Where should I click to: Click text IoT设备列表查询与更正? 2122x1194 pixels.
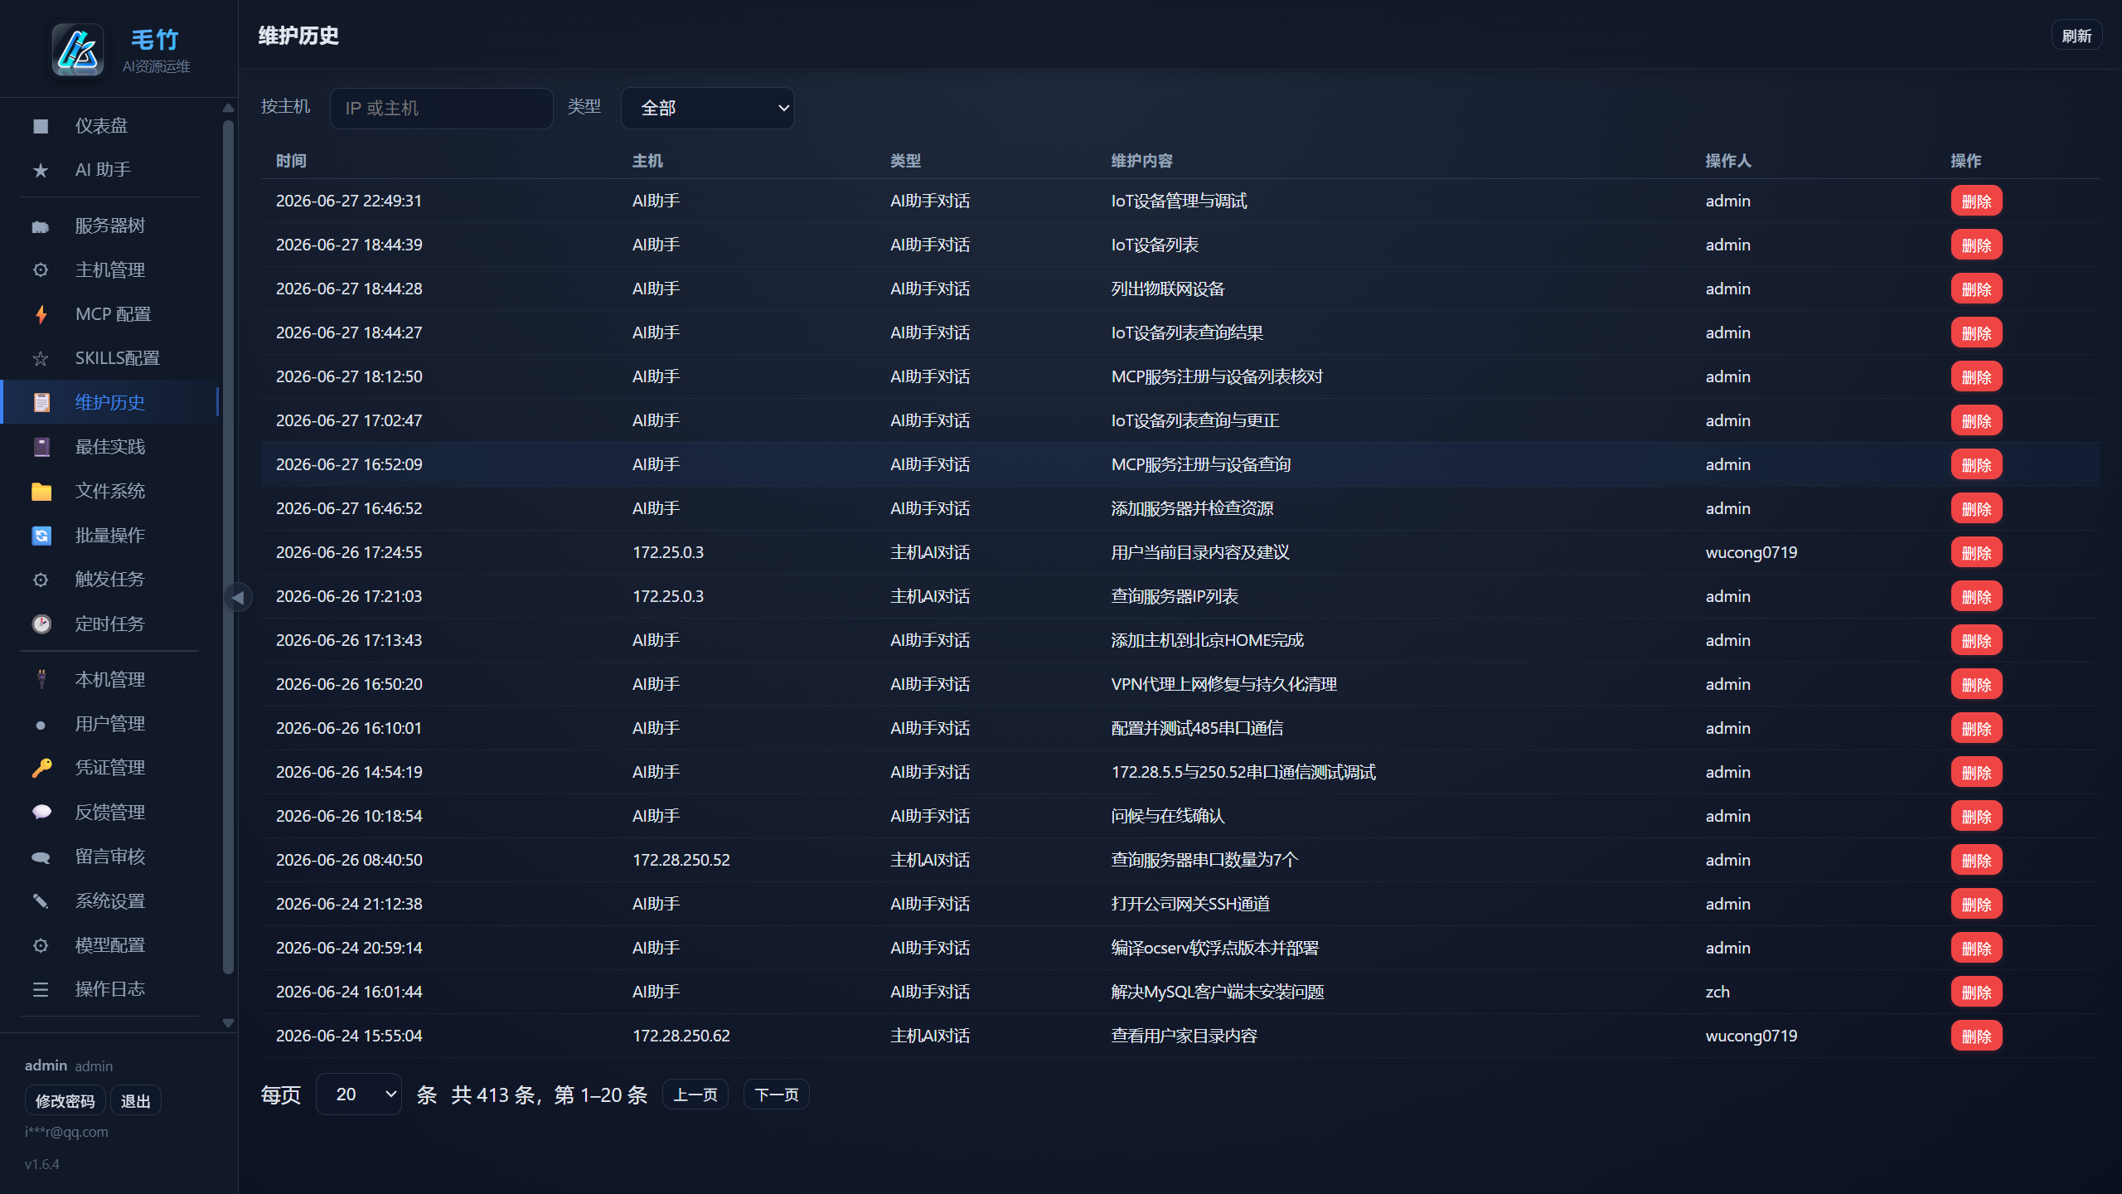click(1195, 420)
